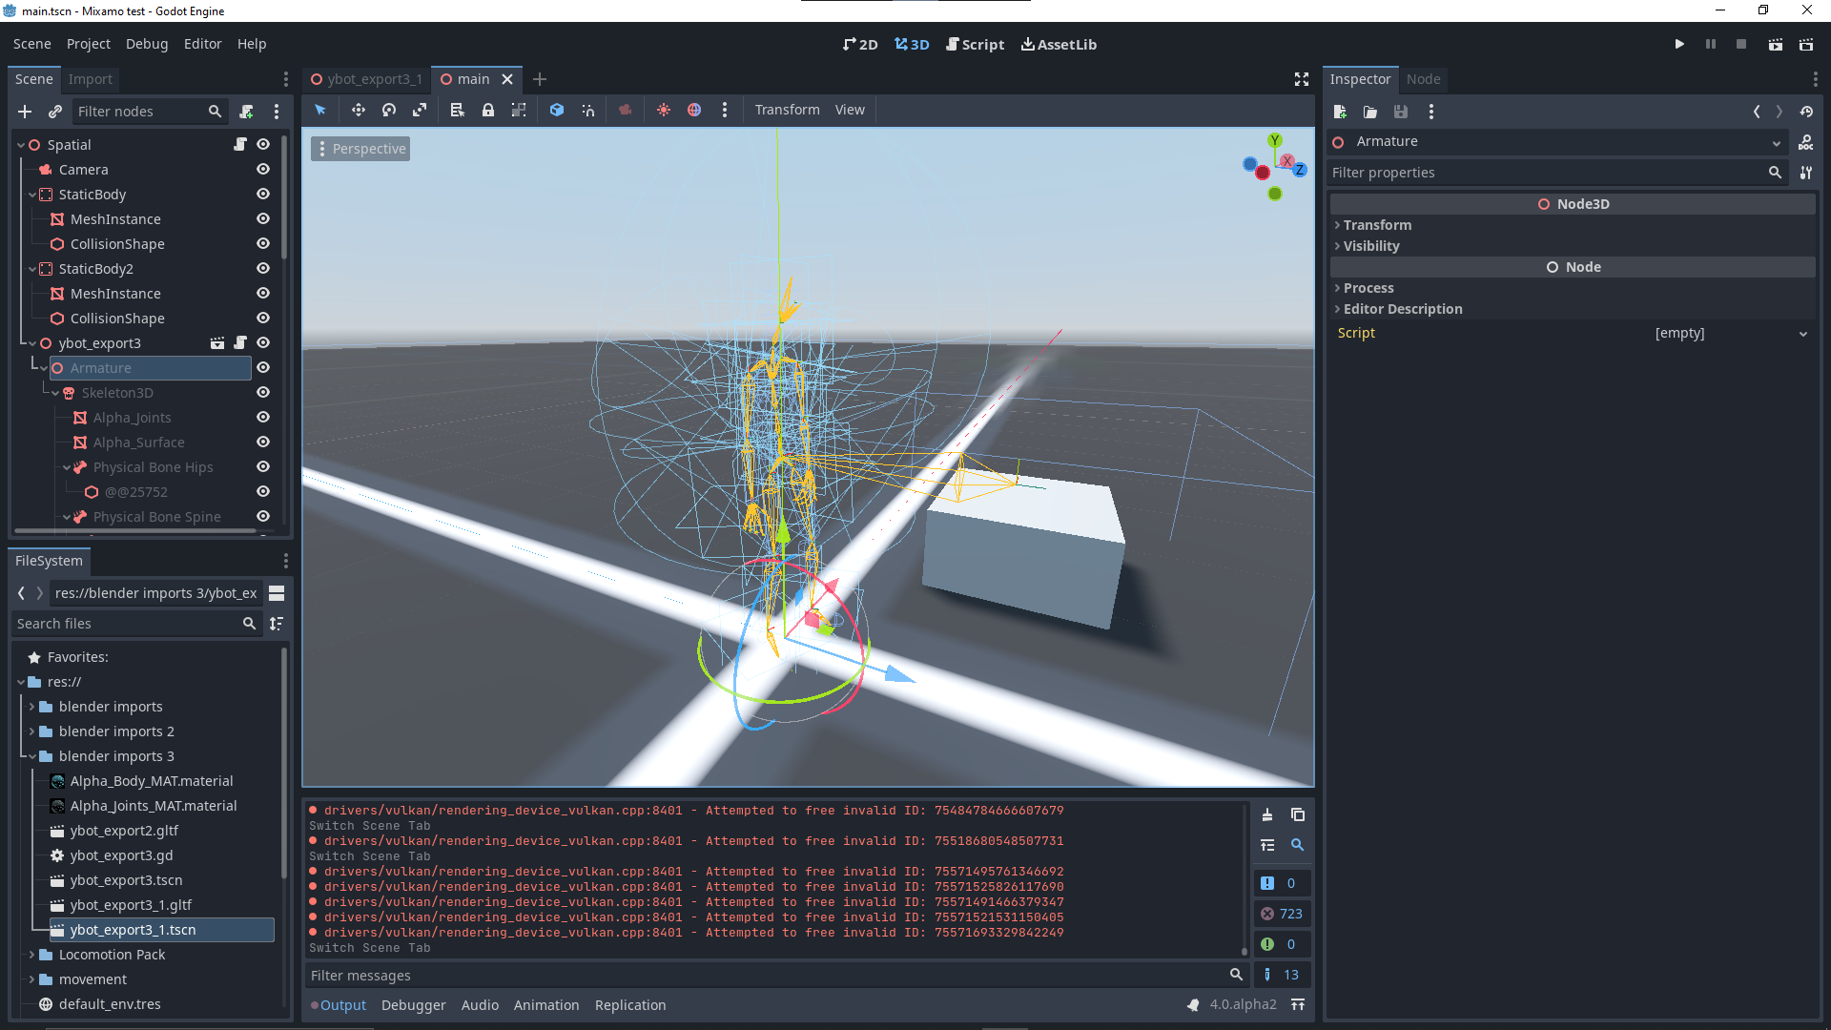Click the copy output messages icon

click(x=1297, y=814)
